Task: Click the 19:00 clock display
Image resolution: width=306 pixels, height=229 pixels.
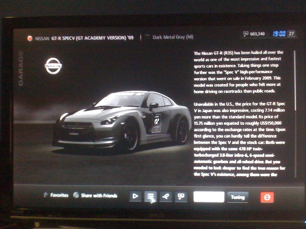Action: (279, 34)
